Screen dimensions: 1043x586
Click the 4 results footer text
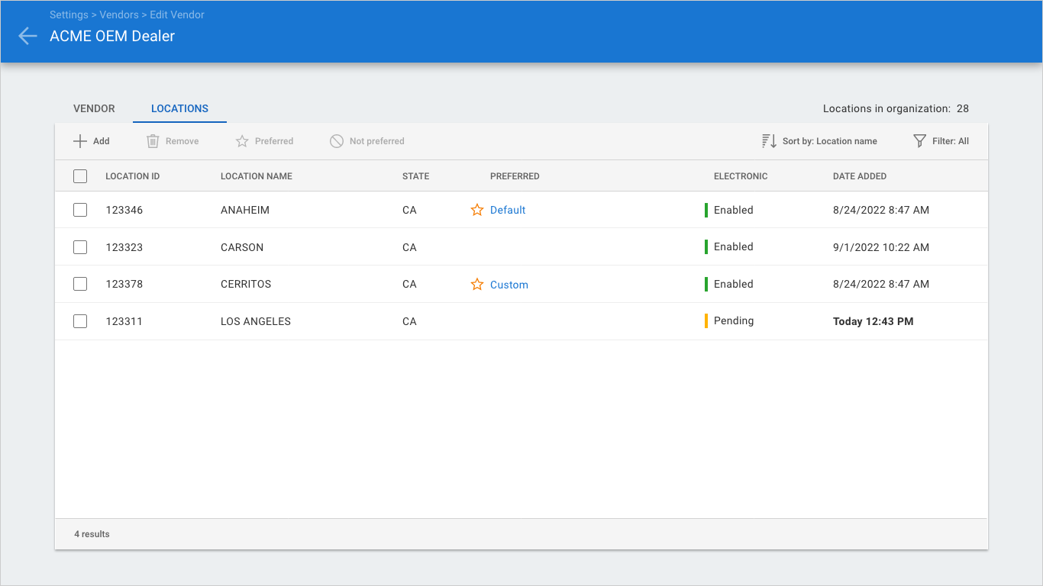coord(92,534)
